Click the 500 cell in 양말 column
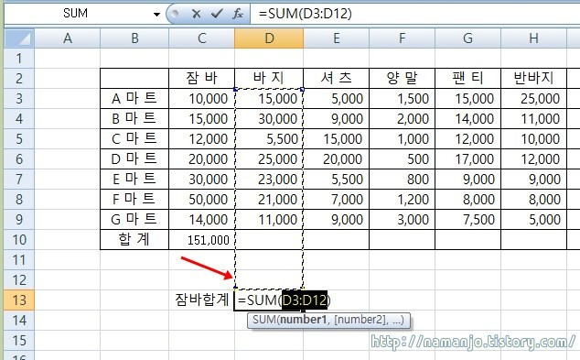This screenshot has height=360, width=580. coord(403,158)
